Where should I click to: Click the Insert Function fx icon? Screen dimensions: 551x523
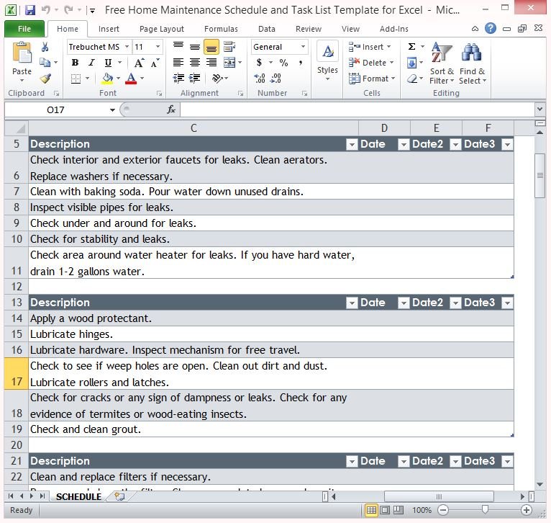(171, 109)
